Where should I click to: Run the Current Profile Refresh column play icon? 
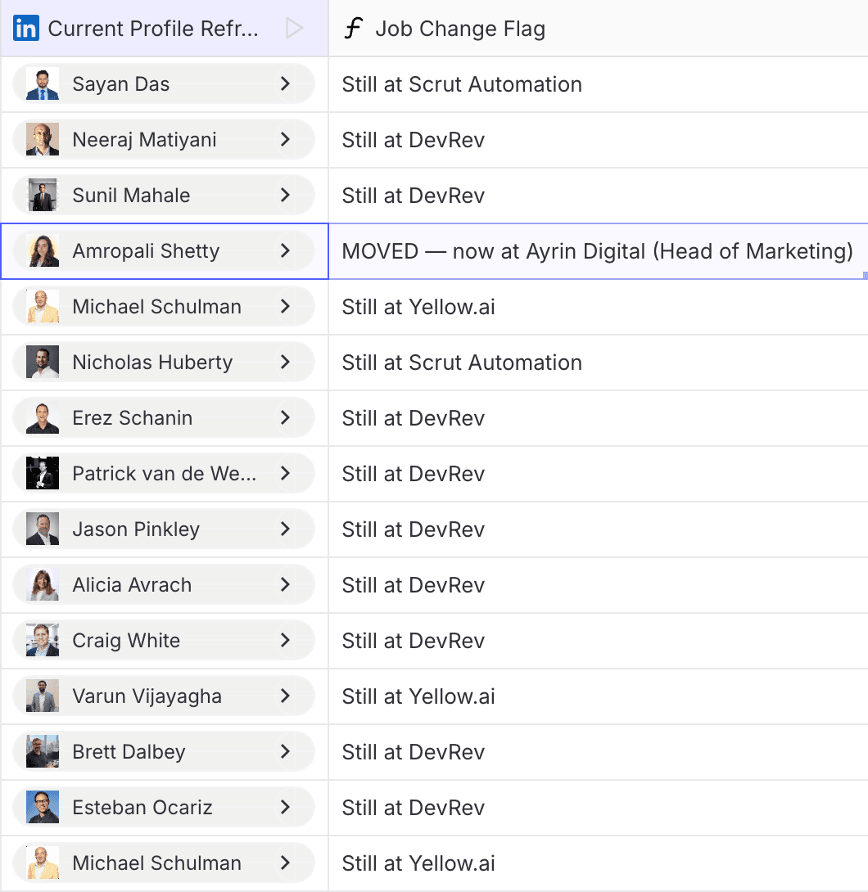click(294, 28)
